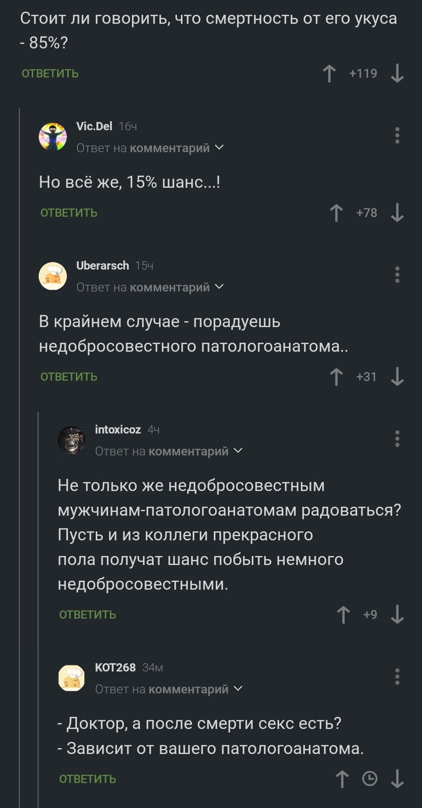Tap the KOT268 avatar picture
Viewport: 422px width, 808px height.
72,678
